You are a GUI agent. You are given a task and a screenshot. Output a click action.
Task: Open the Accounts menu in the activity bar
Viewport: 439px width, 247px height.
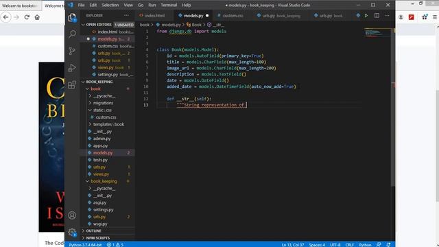[72, 215]
